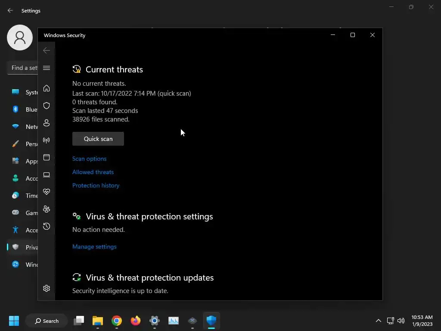Select Virus & threat protection shield icon
The image size is (441, 331).
[x=47, y=106]
